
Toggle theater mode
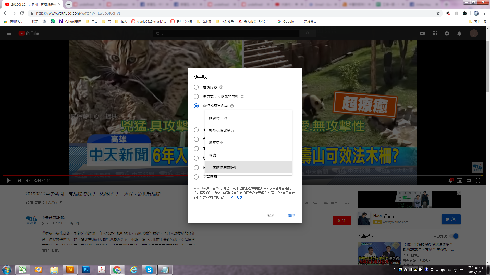pos(469,181)
